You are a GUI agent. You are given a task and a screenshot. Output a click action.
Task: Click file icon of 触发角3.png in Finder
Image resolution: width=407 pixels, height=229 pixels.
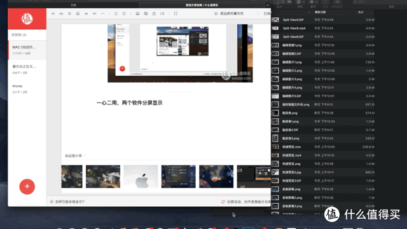[275, 139]
